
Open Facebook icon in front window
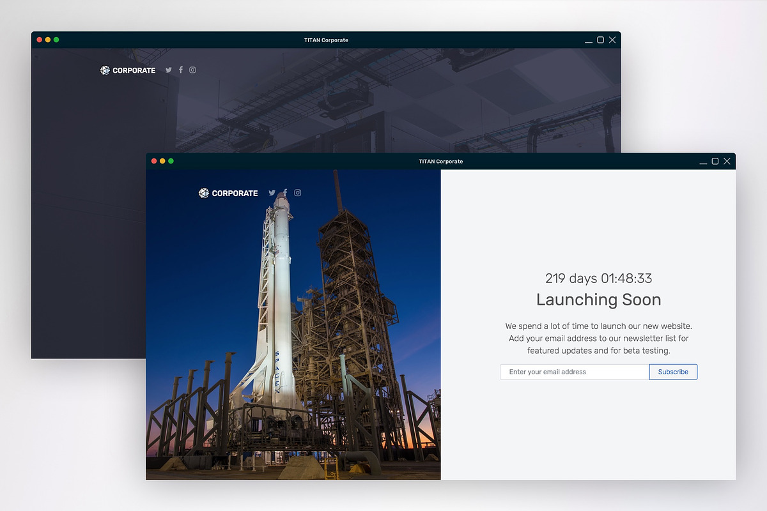[285, 193]
